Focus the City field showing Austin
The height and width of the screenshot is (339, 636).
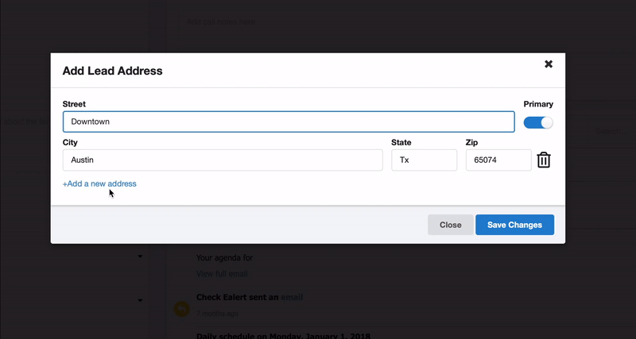223,160
